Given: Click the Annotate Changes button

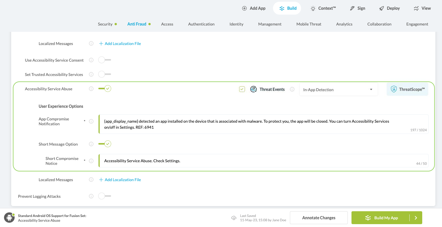Looking at the screenshot, I should (x=319, y=218).
